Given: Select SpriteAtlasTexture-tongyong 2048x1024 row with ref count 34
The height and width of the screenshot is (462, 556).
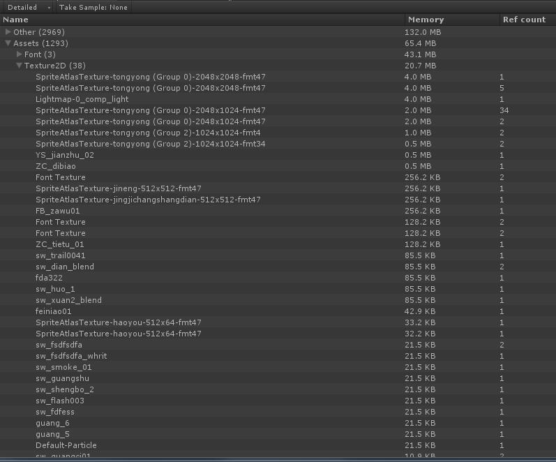Looking at the screenshot, I should click(x=278, y=110).
